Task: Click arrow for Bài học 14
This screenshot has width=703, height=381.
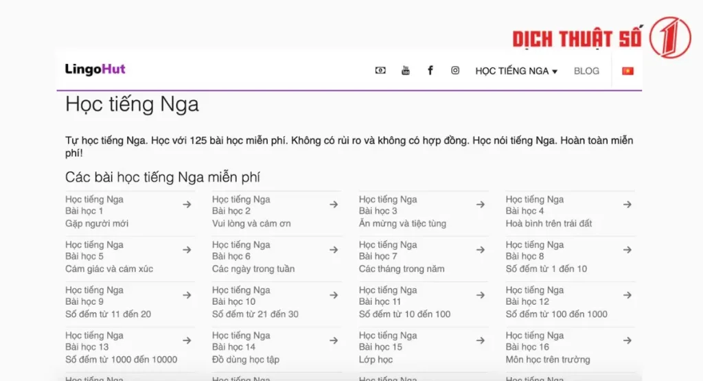Action: [334, 340]
